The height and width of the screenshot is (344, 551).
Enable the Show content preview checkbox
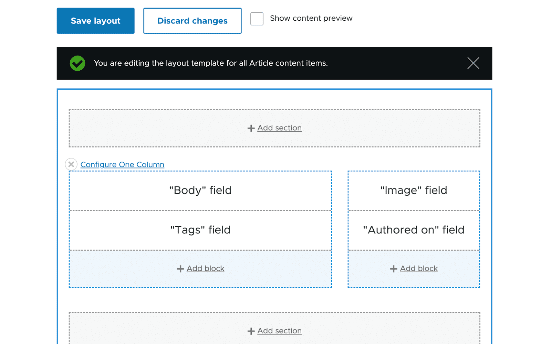tap(257, 19)
